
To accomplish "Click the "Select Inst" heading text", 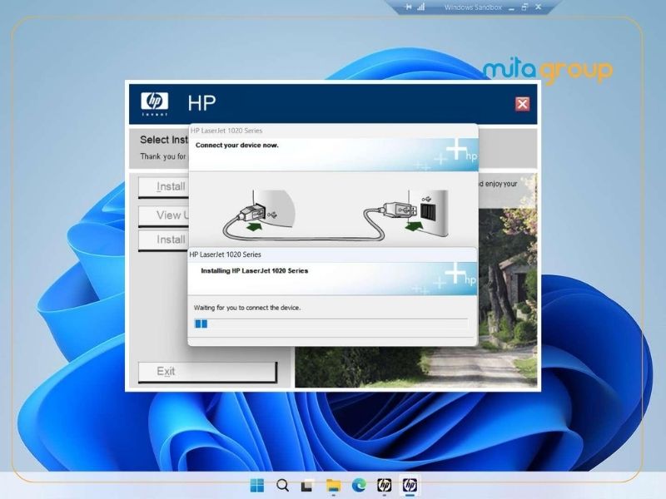I will [164, 140].
